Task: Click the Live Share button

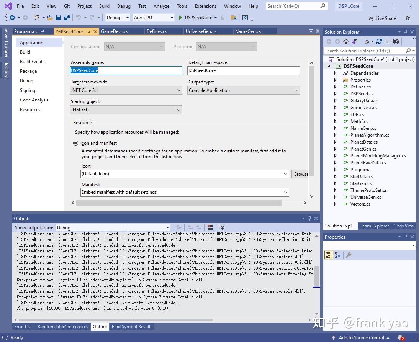Action: click(382, 18)
